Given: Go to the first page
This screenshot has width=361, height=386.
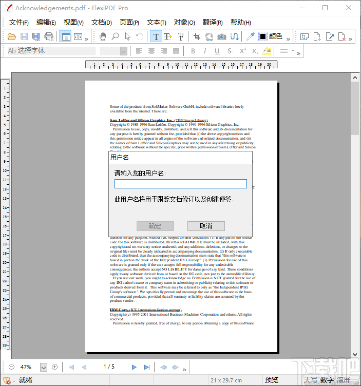Looking at the screenshot, I should tap(71, 367).
